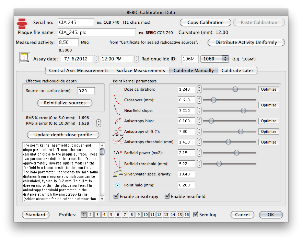Click the Assay date stepper arrows
The width and height of the screenshot is (302, 241).
click(96, 59)
